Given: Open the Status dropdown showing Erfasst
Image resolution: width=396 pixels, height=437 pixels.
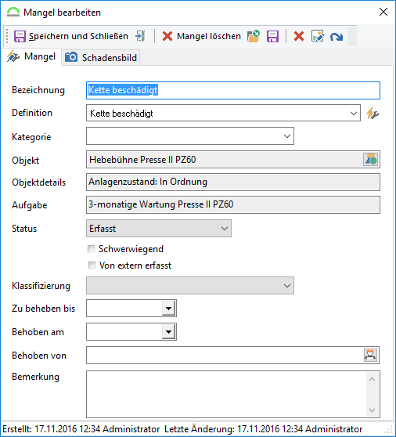Looking at the screenshot, I should (159, 229).
